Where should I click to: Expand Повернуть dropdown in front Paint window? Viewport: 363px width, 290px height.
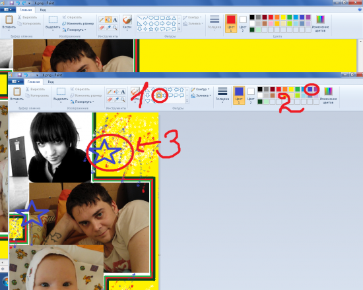point(82,101)
